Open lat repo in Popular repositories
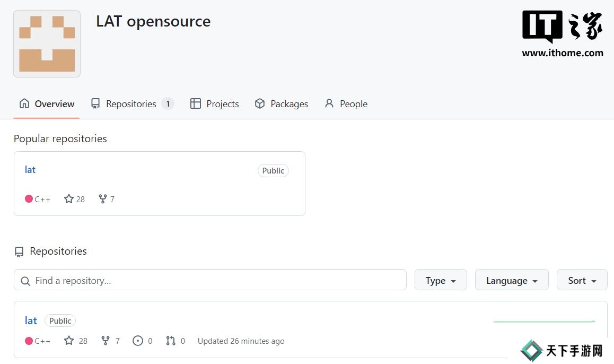 pyautogui.click(x=30, y=170)
